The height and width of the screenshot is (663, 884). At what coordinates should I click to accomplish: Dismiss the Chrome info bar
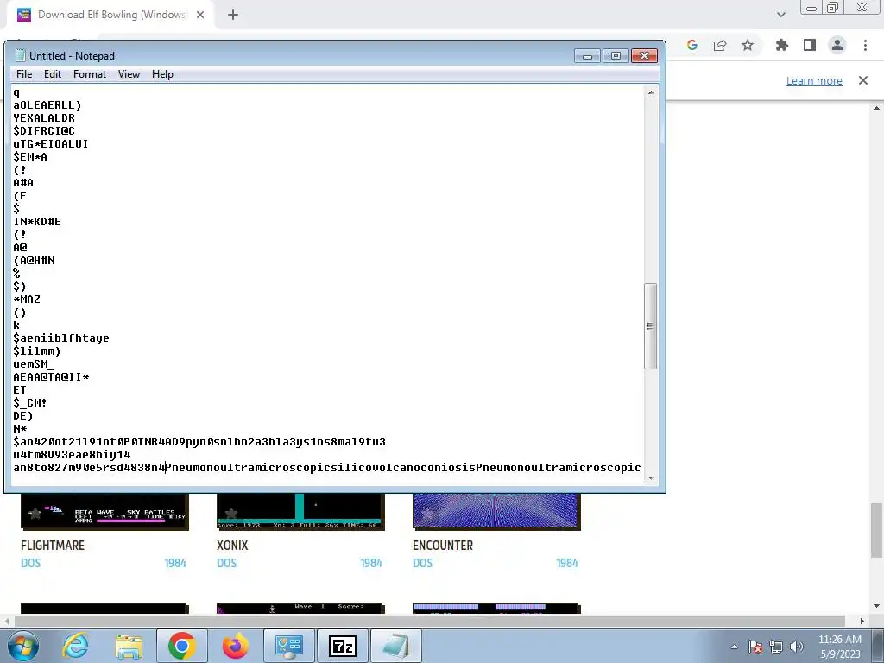point(863,80)
